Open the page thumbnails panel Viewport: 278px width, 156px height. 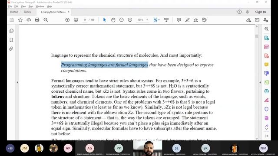point(11,31)
